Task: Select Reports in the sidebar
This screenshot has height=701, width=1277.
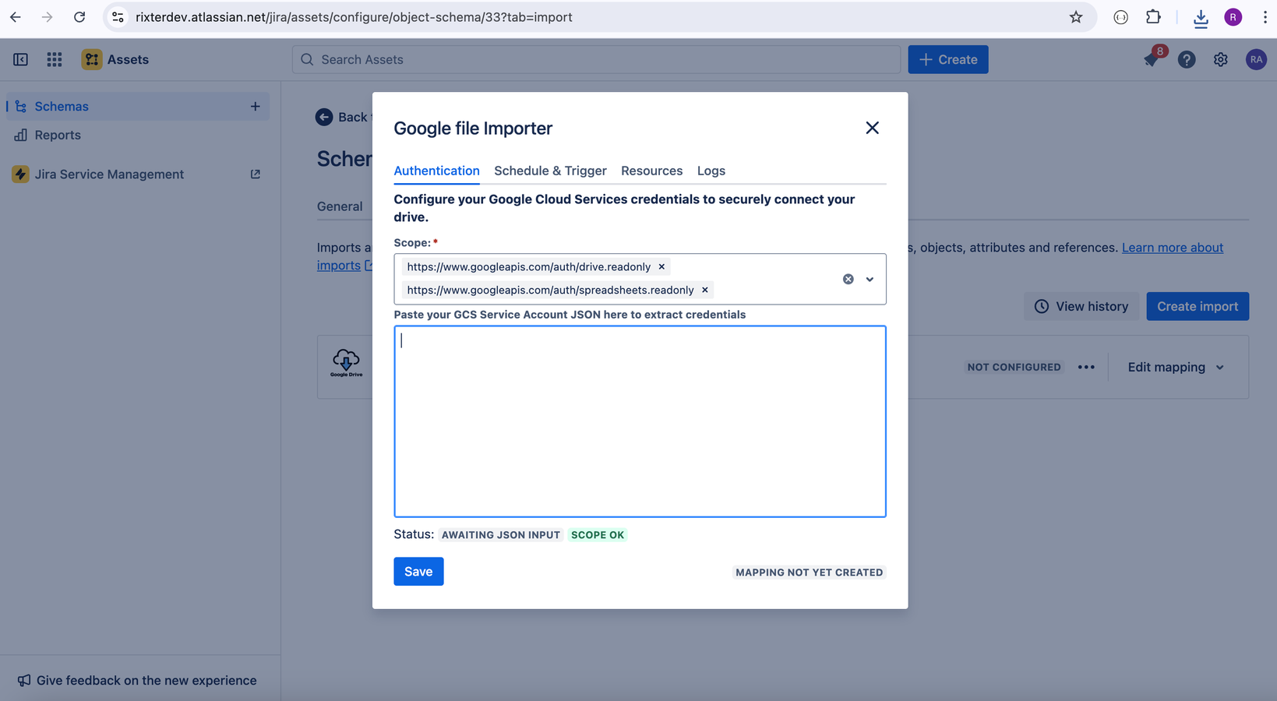Action: [x=138, y=135]
